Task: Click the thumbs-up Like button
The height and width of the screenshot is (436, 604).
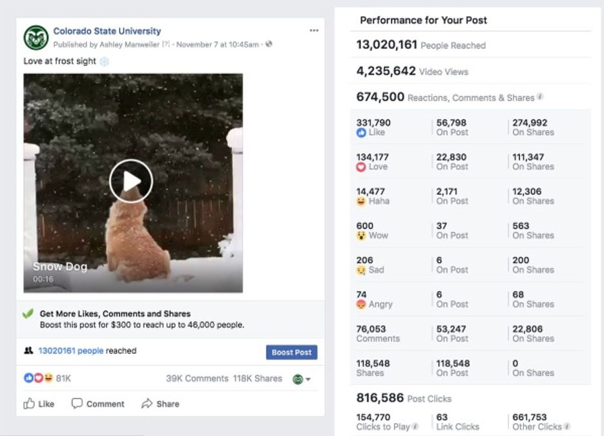Action: pyautogui.click(x=39, y=404)
